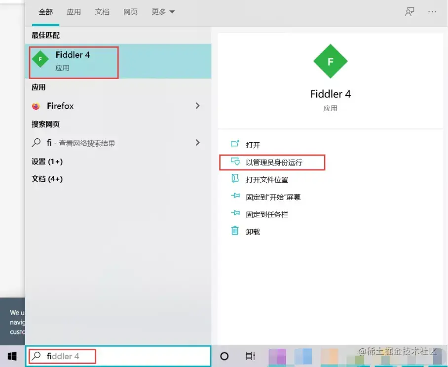The image size is (448, 367).
Task: Switch to the 全部 tab
Action: [46, 12]
